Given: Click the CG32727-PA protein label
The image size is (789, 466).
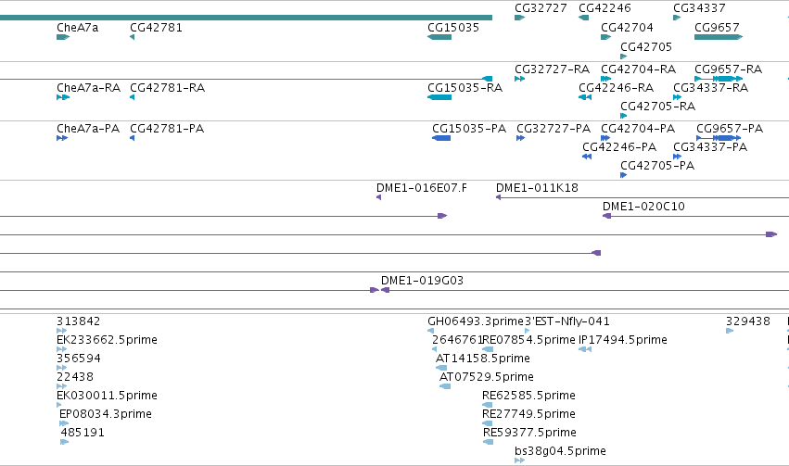Looking at the screenshot, I should (554, 129).
